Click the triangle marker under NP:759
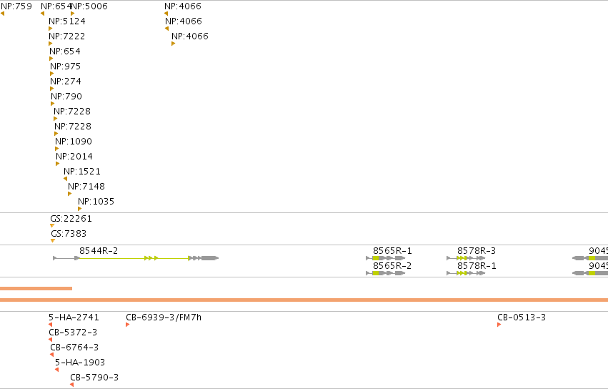 point(2,14)
